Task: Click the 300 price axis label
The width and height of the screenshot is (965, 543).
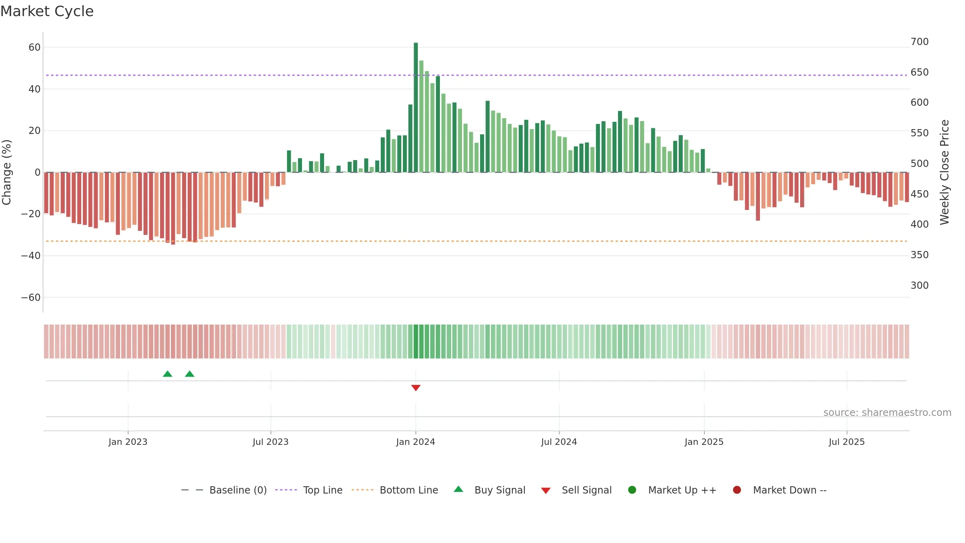Action: pos(920,286)
